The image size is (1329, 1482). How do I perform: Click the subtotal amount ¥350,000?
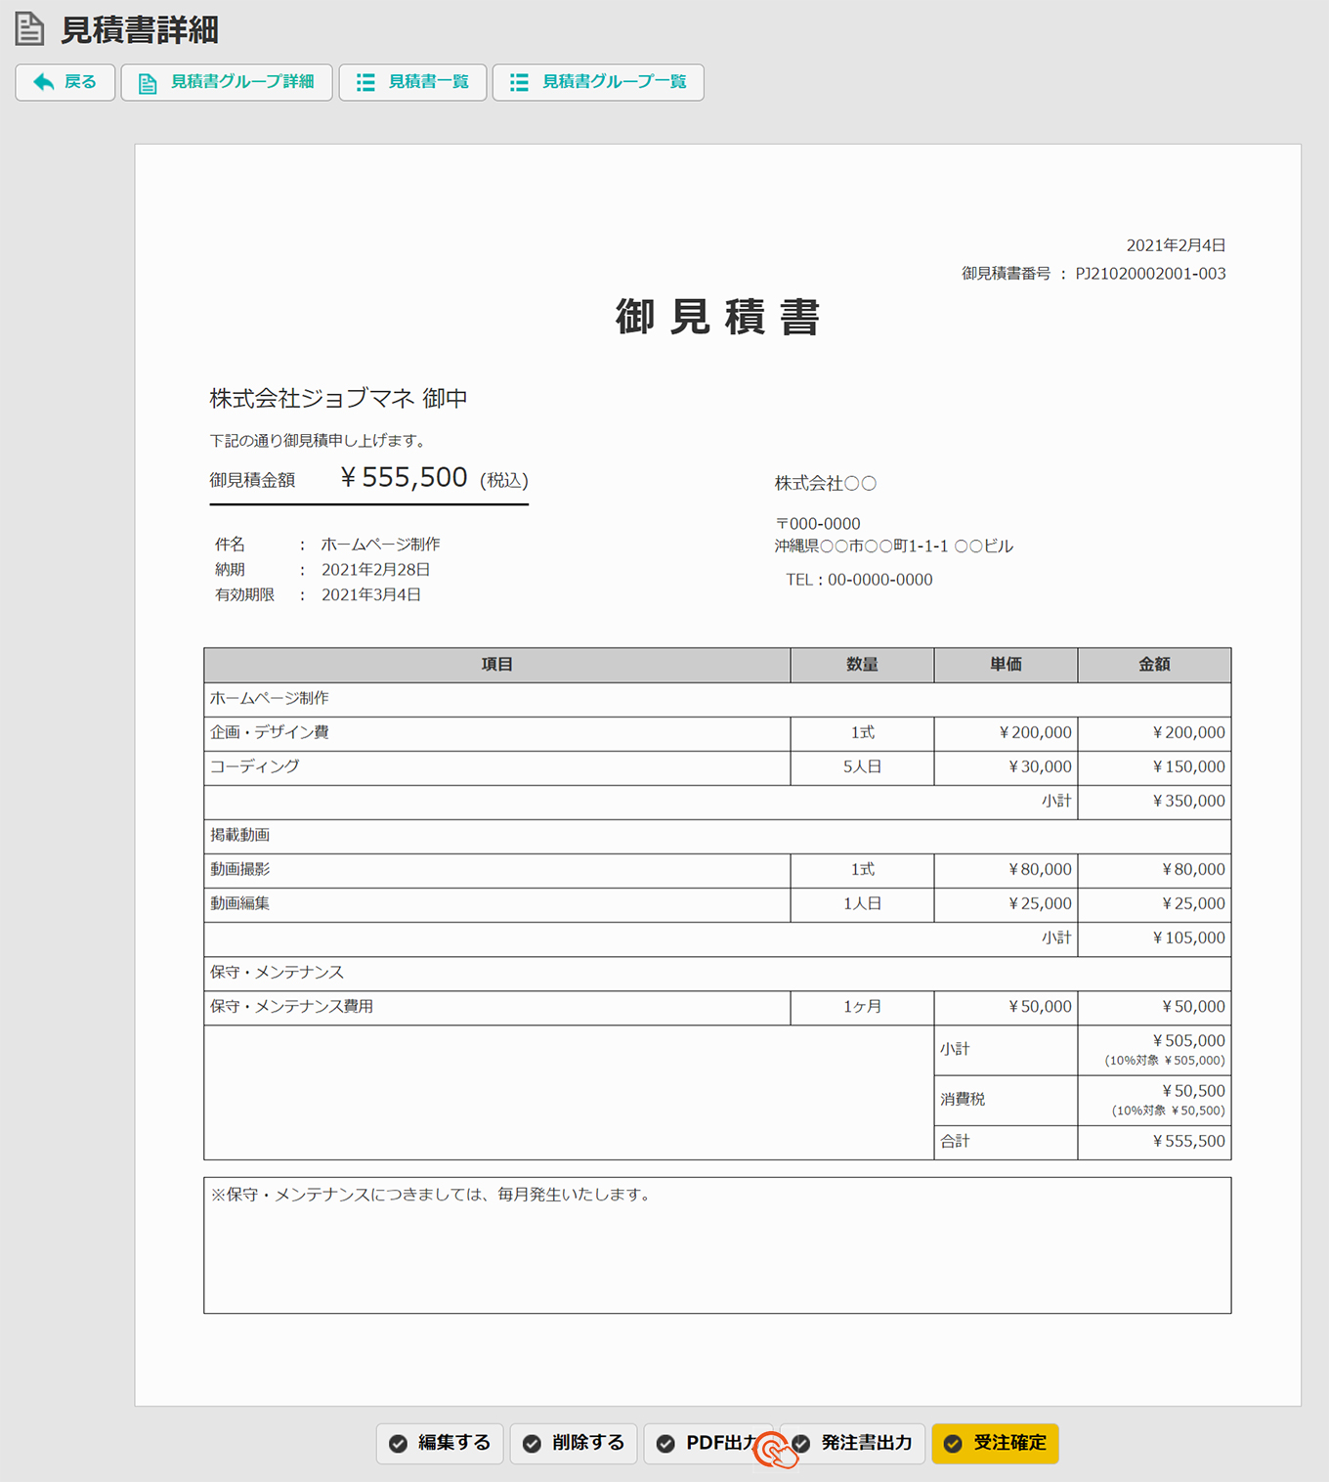click(1188, 801)
